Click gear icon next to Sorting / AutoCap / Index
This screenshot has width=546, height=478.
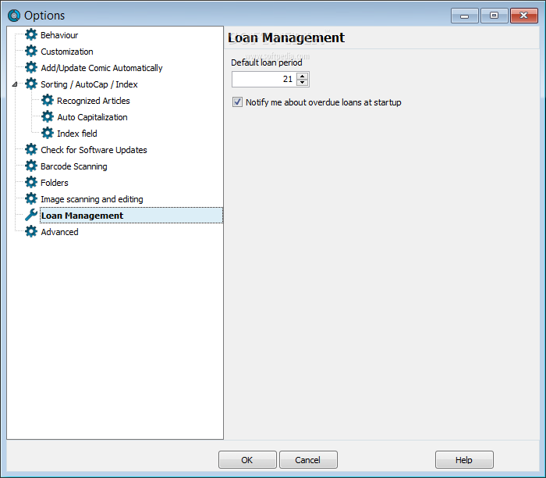click(x=31, y=84)
